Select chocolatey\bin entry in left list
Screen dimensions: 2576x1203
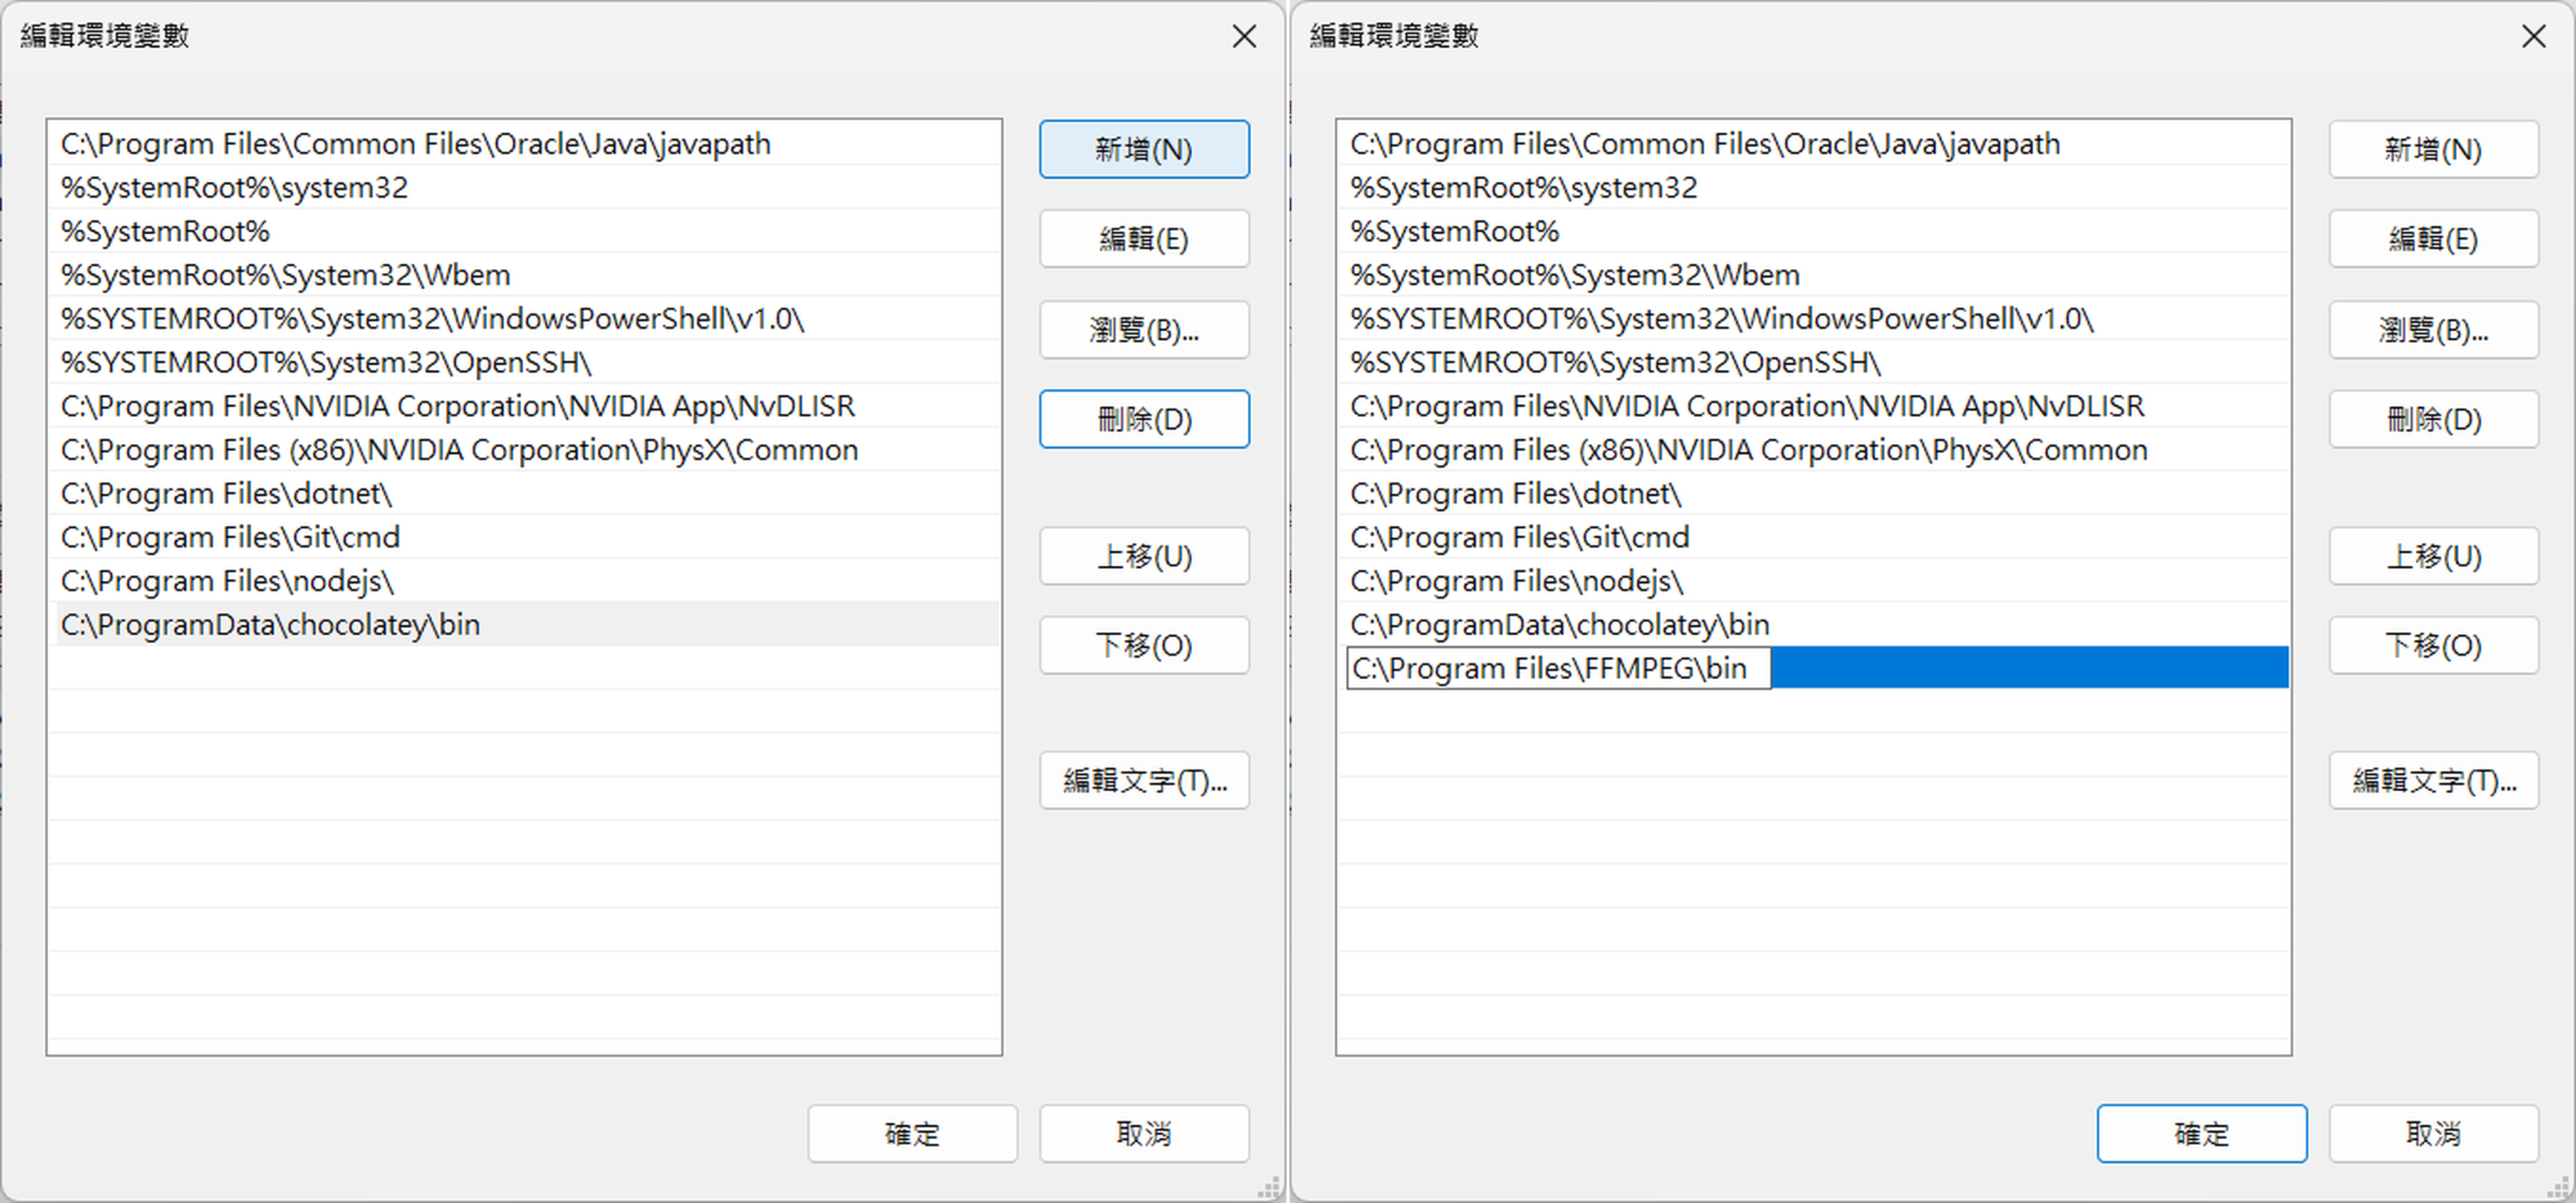270,625
